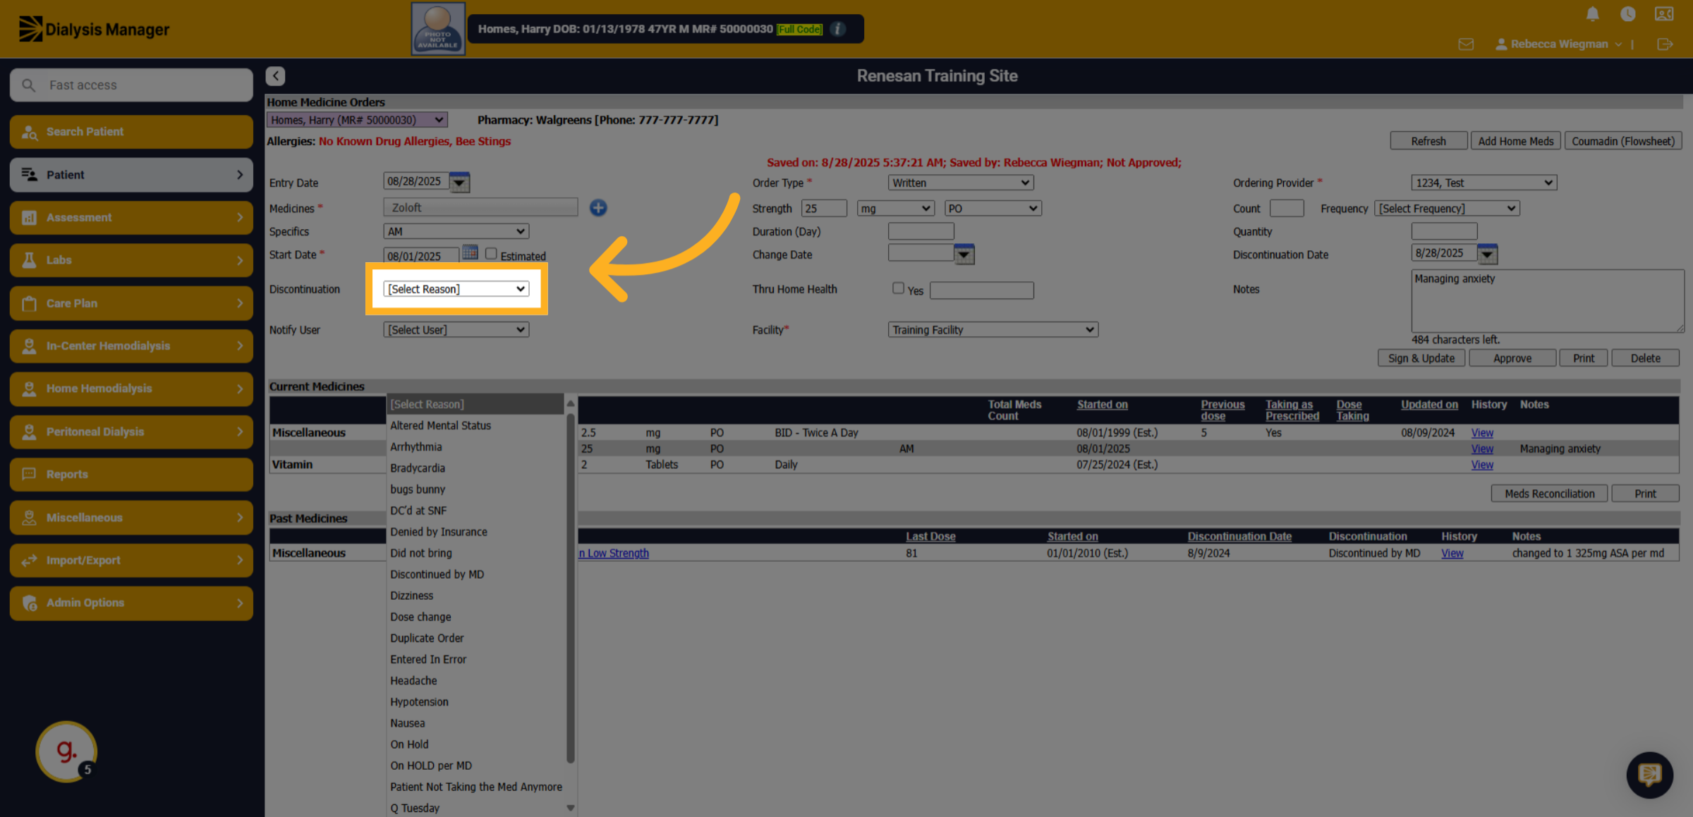Open the Entry Date calendar picker
Viewport: 1693px width, 817px height.
[459, 183]
